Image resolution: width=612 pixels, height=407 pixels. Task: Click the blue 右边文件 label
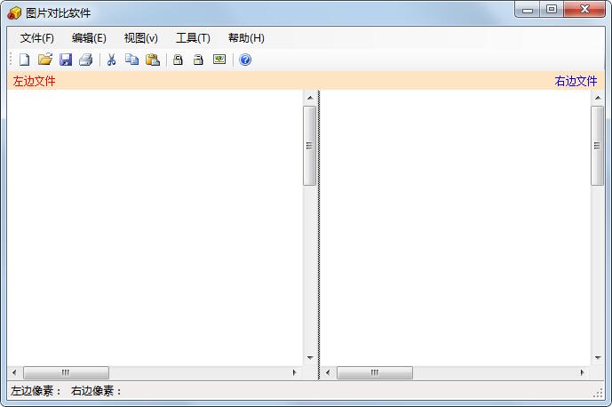click(x=576, y=81)
